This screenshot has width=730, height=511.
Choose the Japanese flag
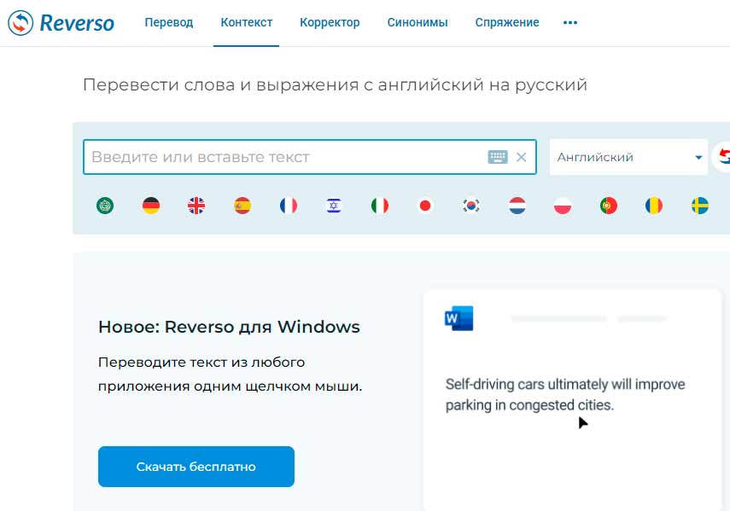click(425, 206)
